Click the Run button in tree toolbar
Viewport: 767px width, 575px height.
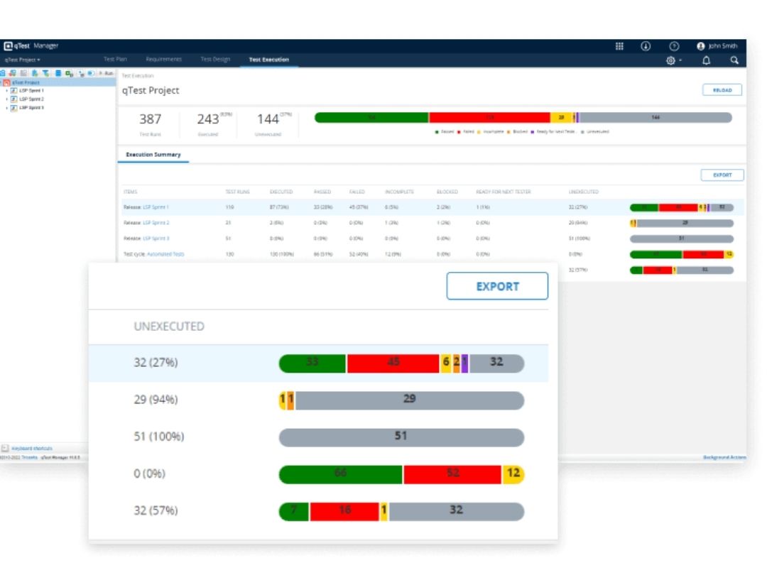[106, 73]
